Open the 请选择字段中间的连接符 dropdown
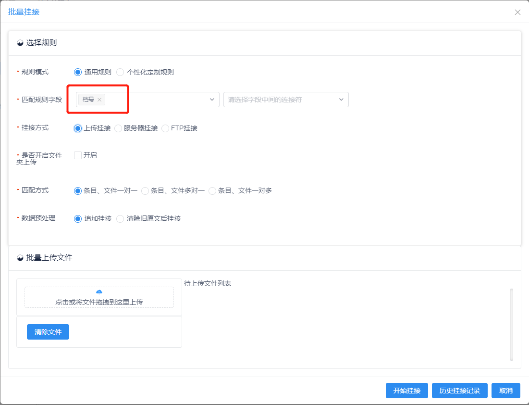Viewport: 529px width, 405px height. pos(286,100)
